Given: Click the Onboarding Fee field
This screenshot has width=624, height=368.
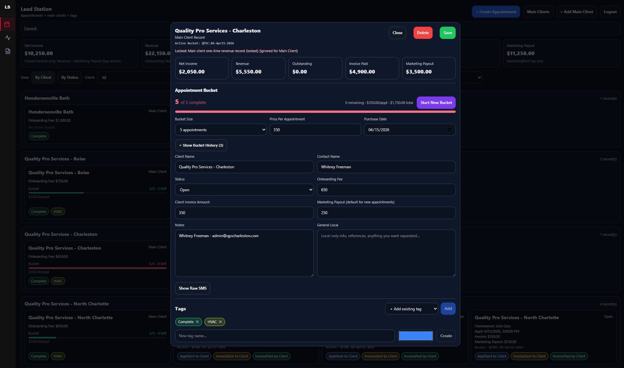Looking at the screenshot, I should 386,190.
